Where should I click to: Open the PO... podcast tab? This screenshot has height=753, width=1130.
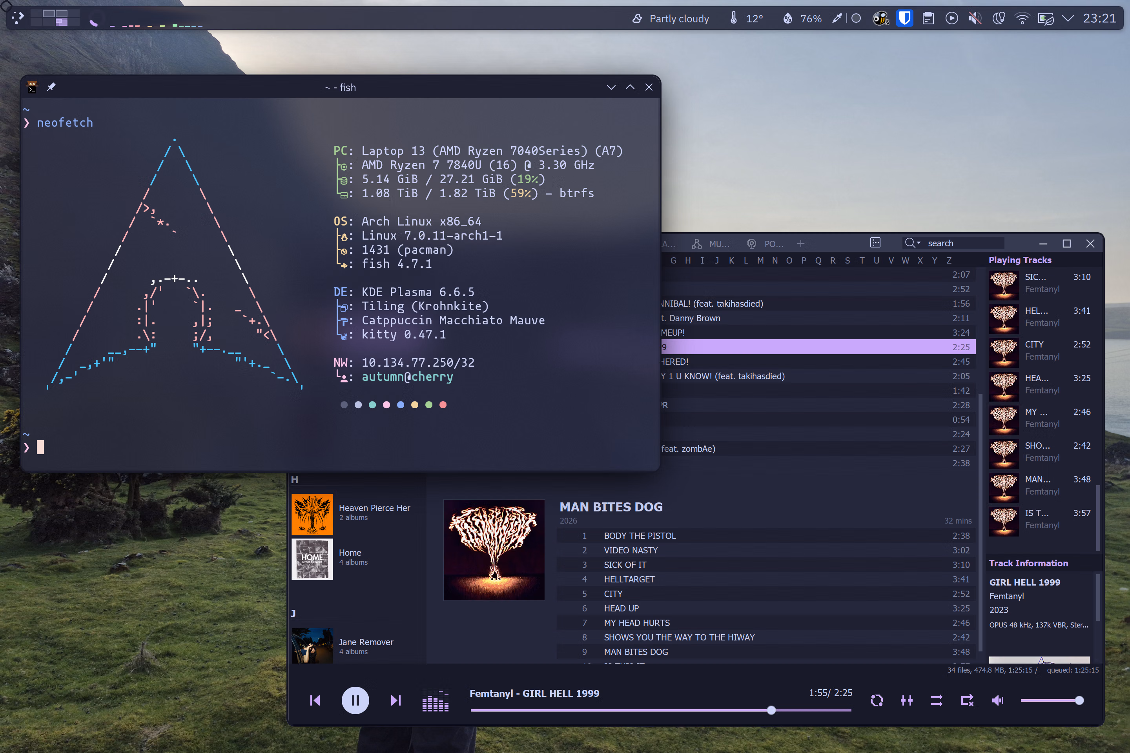pos(765,244)
